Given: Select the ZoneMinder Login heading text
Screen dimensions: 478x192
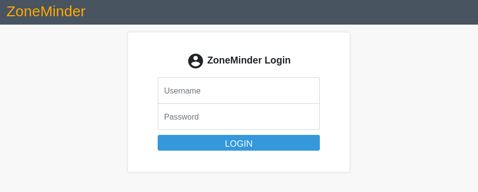Looking at the screenshot, I should coord(249,60).
